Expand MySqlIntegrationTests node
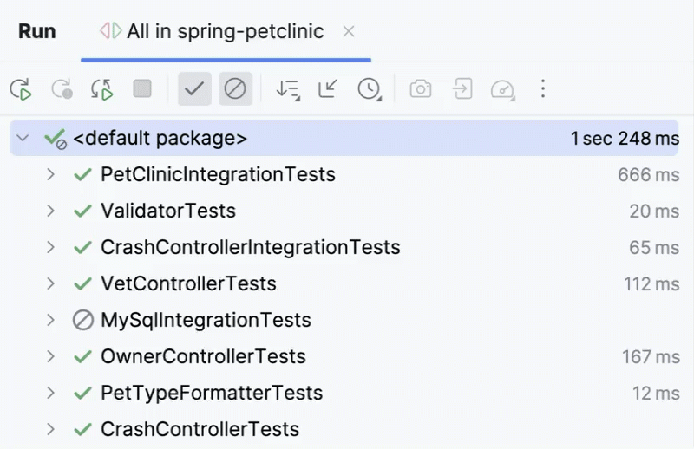The image size is (694, 449). pos(50,321)
